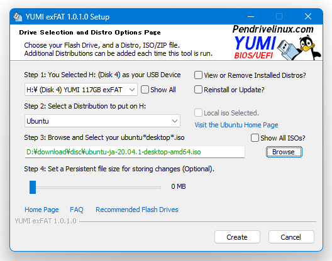Open the Home Page link
Viewport: 332px width, 261px height.
click(41, 210)
